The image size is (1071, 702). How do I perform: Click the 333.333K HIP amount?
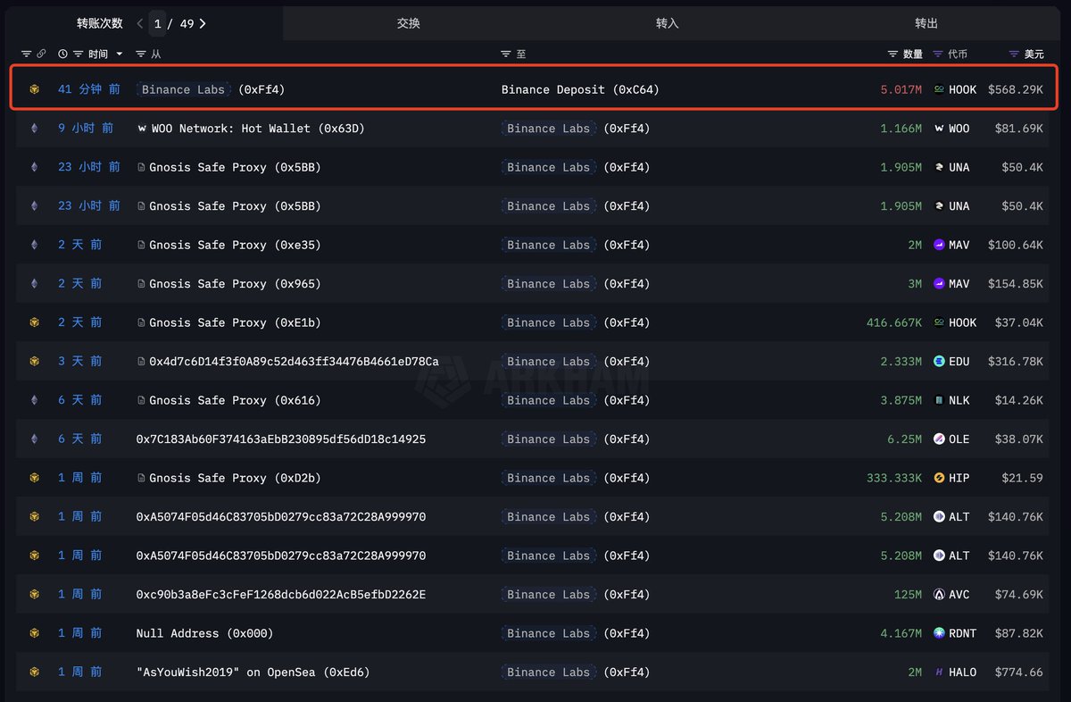(894, 478)
